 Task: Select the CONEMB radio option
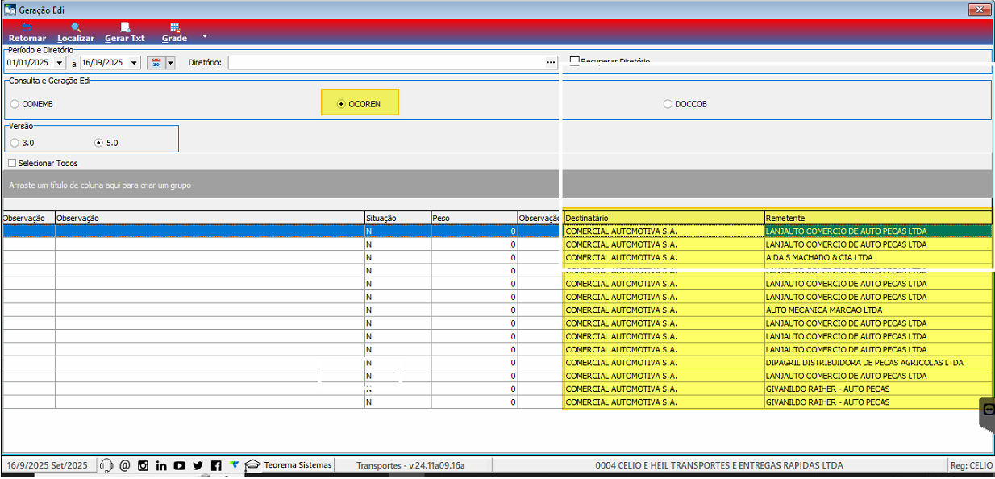[15, 104]
